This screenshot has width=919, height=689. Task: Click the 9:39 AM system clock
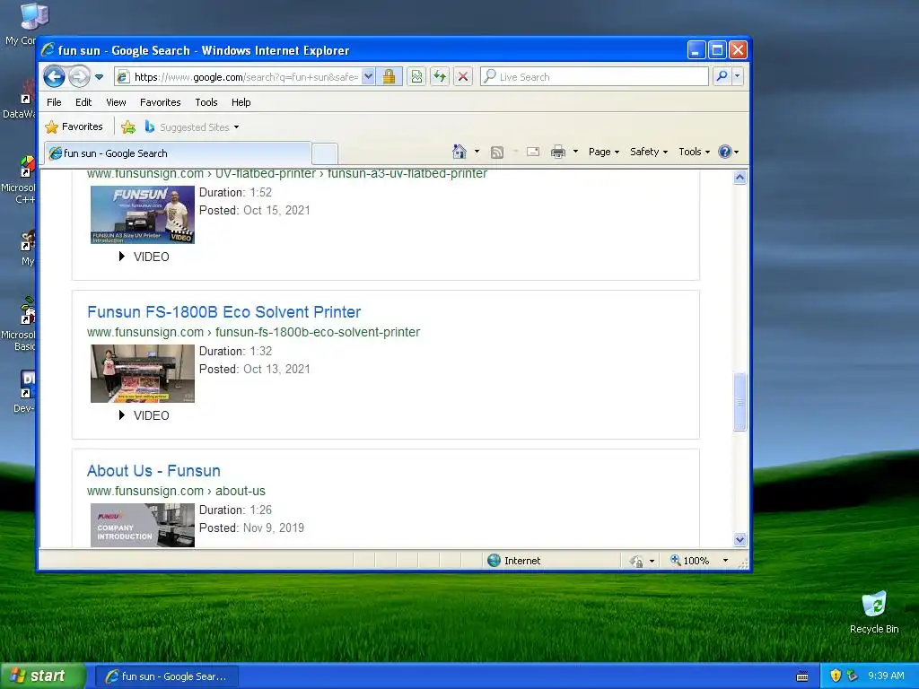point(886,676)
